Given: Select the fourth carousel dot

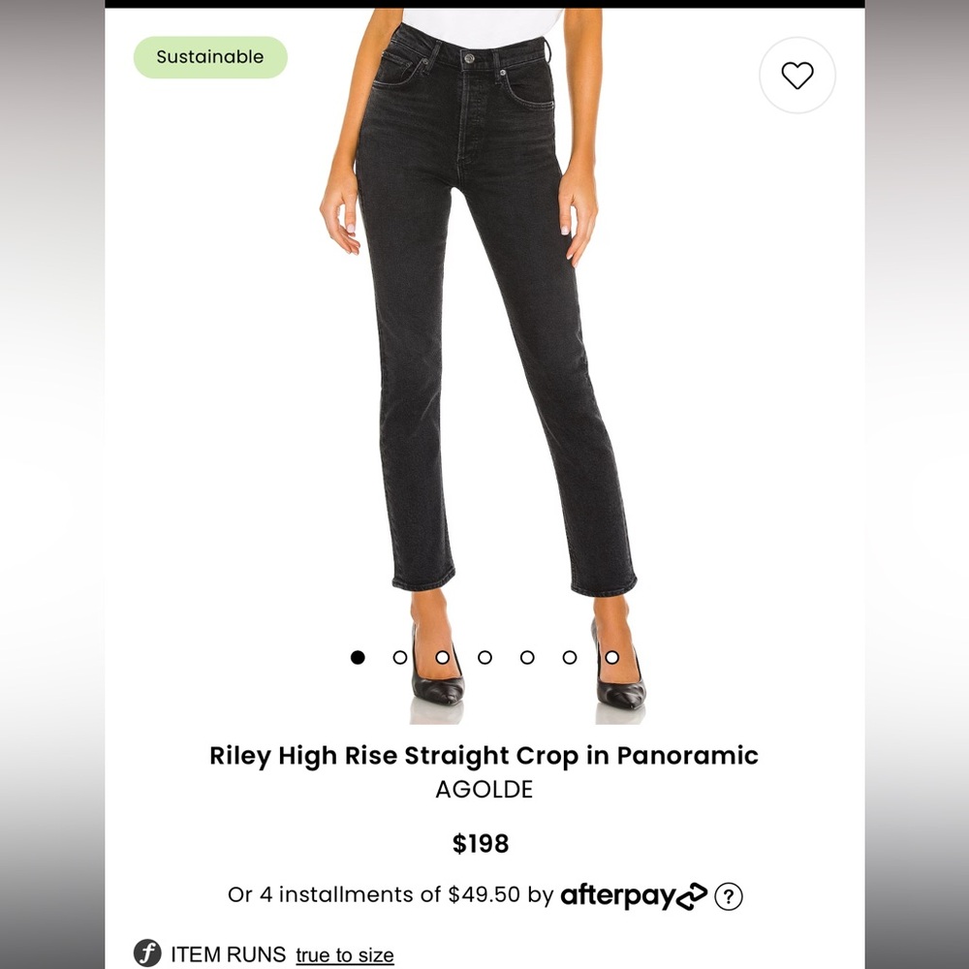Looking at the screenshot, I should tap(484, 656).
